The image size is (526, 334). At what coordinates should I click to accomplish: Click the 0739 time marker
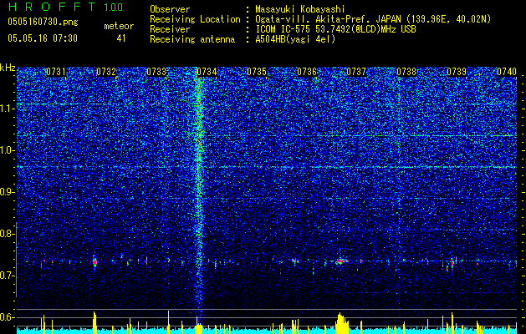point(457,72)
